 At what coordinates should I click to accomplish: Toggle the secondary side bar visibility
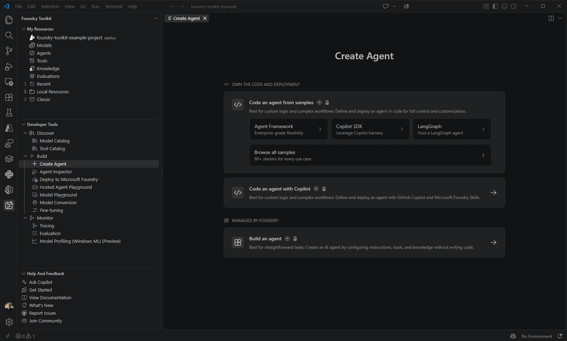[514, 6]
